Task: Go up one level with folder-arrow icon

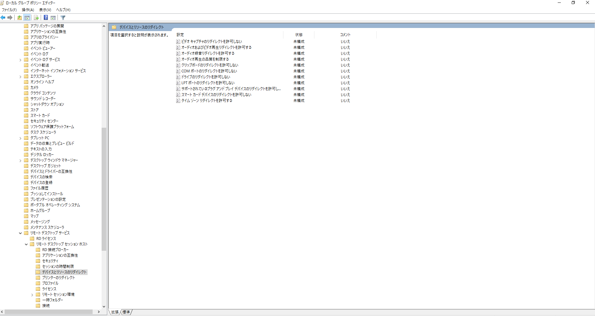Action: coord(20,17)
